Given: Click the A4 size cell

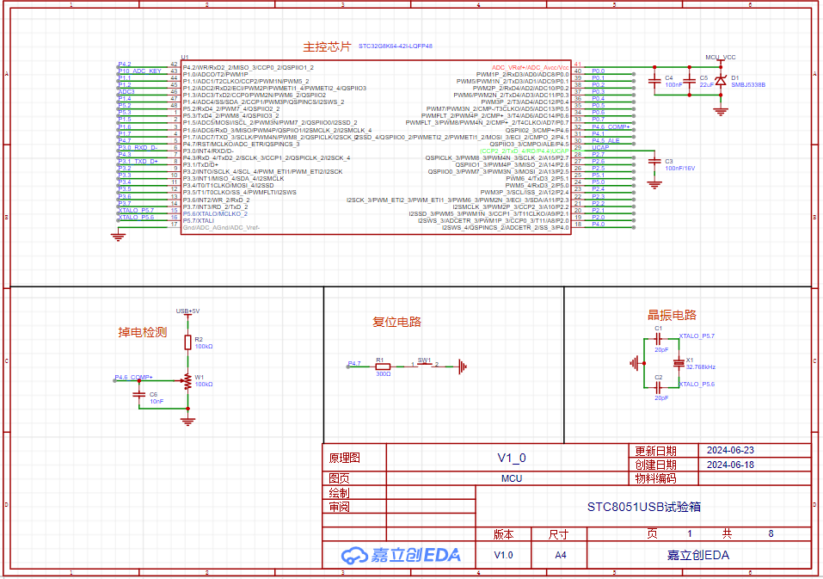Looking at the screenshot, I should (560, 555).
